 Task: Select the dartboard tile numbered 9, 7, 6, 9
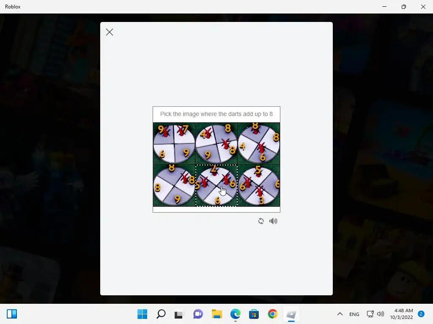(x=174, y=143)
